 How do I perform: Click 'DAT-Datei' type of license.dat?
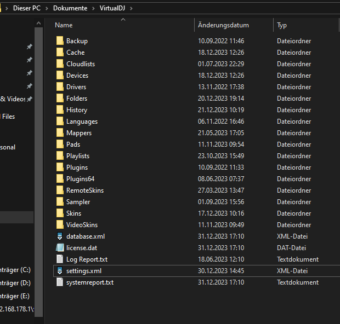click(291, 247)
